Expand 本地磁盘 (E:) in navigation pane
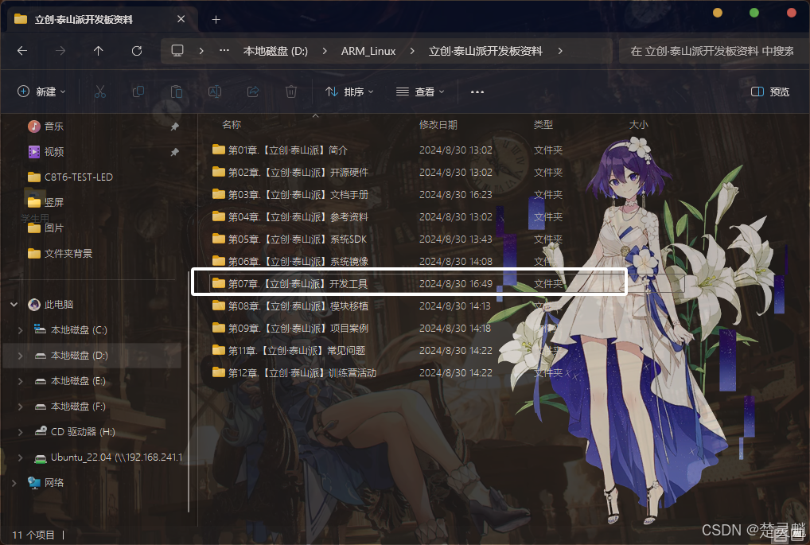Screen dimensions: 810x545 click(21, 381)
